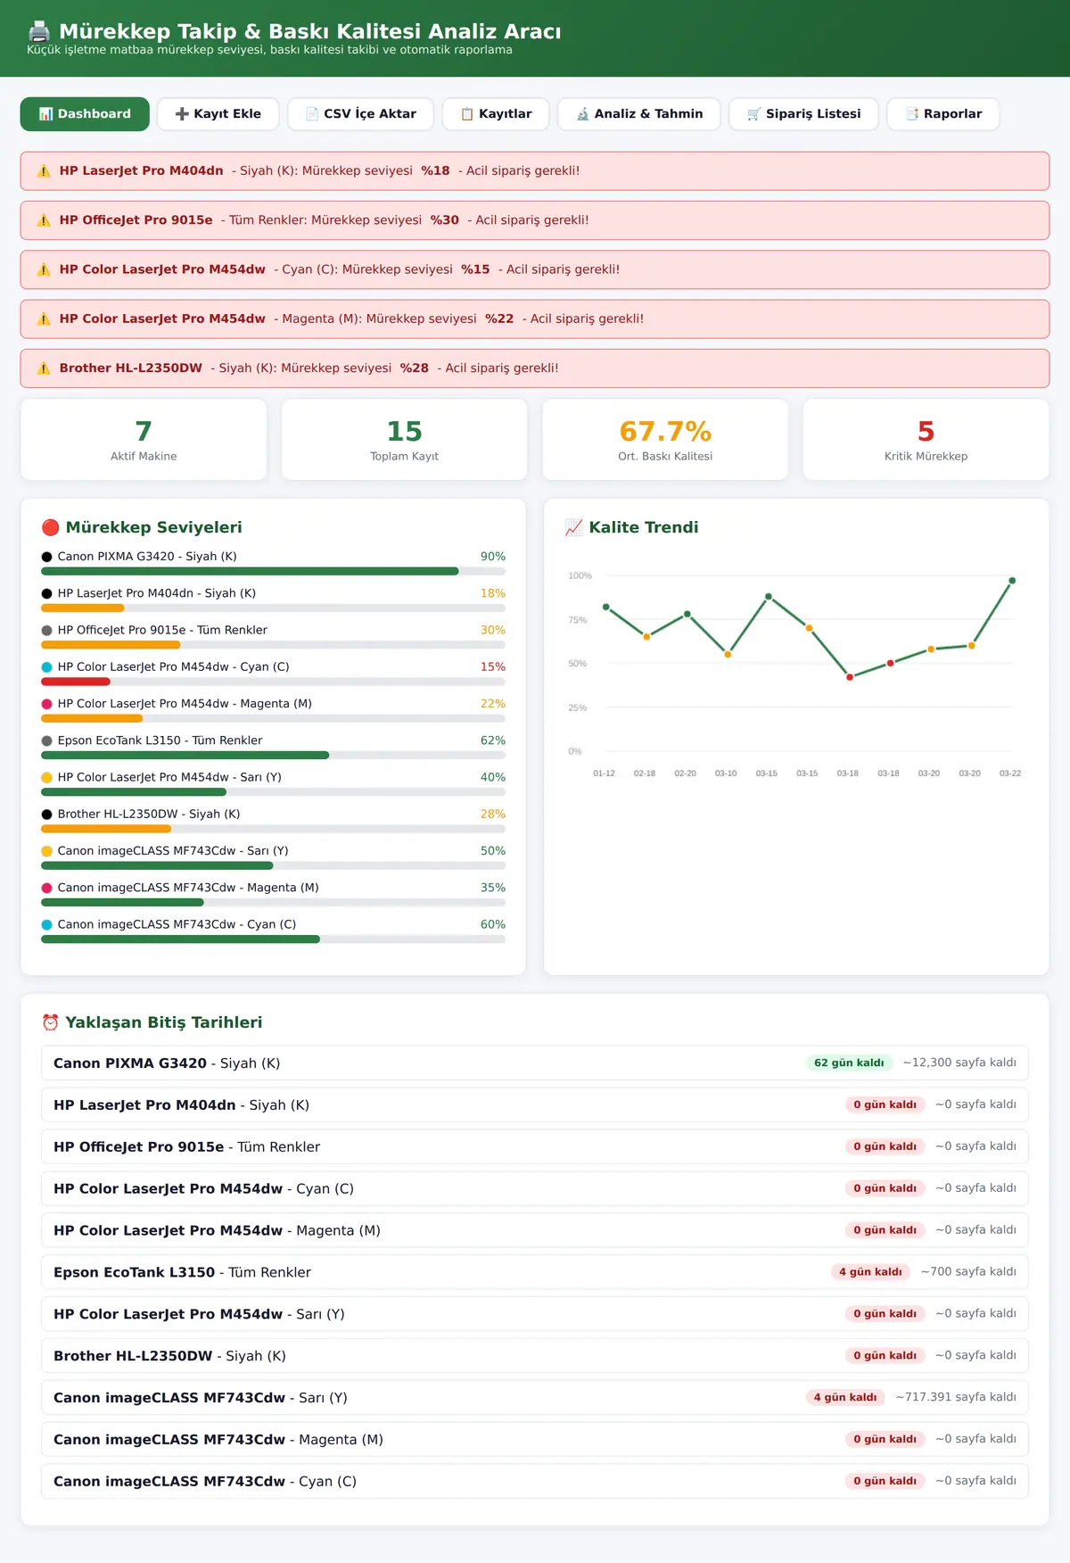The height and width of the screenshot is (1563, 1070).
Task: Click the last data point on 03-22
Action: coord(1012,581)
